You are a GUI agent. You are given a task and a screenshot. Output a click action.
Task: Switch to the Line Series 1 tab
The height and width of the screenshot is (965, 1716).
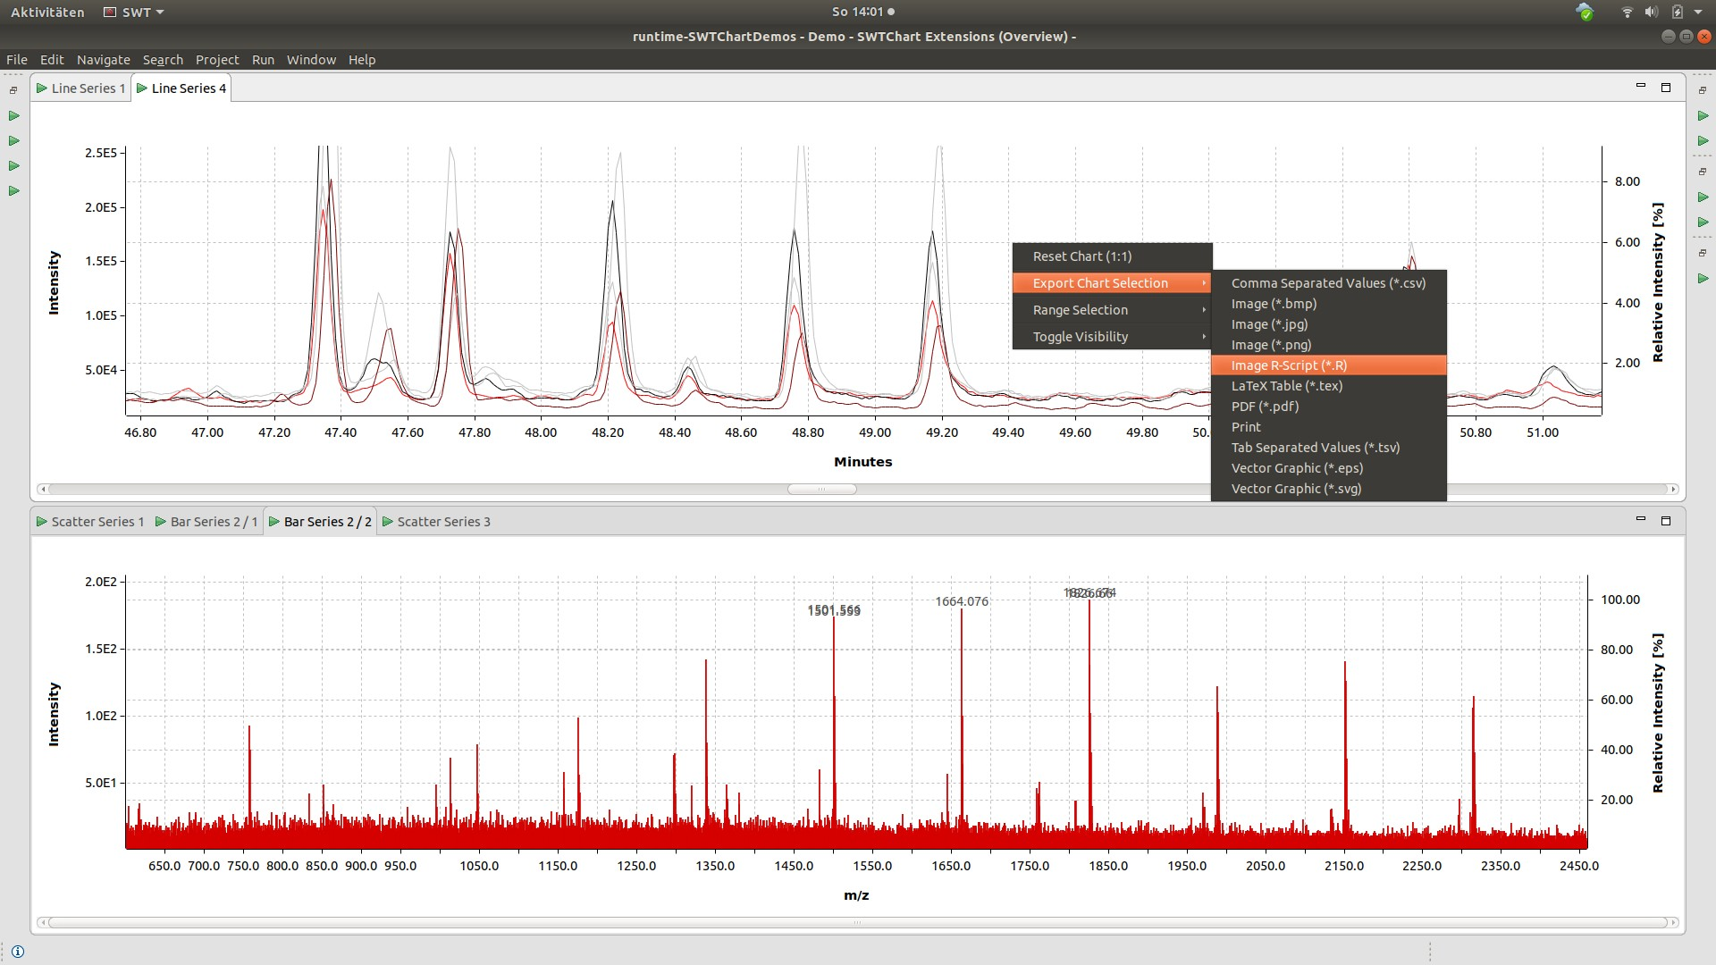(81, 88)
